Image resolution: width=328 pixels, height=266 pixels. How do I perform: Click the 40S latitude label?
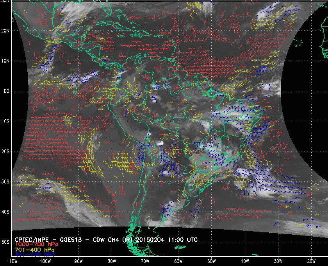[x=5, y=212]
